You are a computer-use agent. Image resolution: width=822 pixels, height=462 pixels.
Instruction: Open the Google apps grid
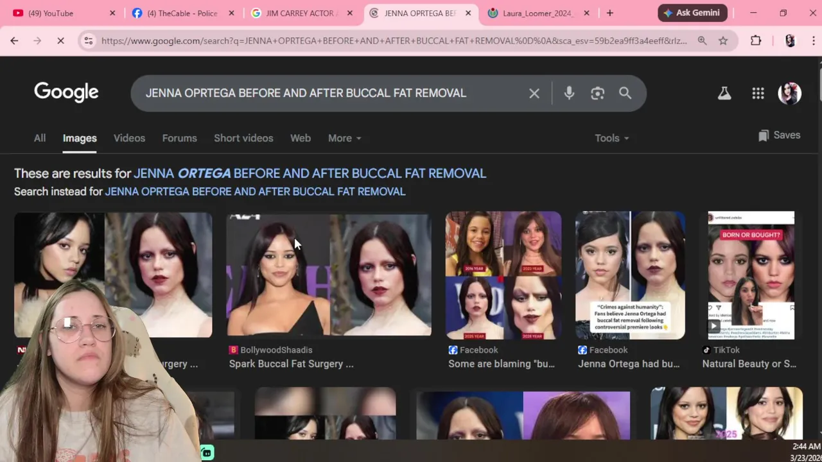758,93
